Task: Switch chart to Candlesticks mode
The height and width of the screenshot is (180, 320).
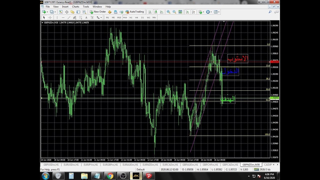Action: click(x=156, y=12)
